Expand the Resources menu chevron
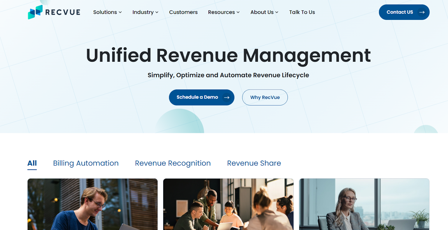Screen dimensions: 448x230 coord(238,12)
